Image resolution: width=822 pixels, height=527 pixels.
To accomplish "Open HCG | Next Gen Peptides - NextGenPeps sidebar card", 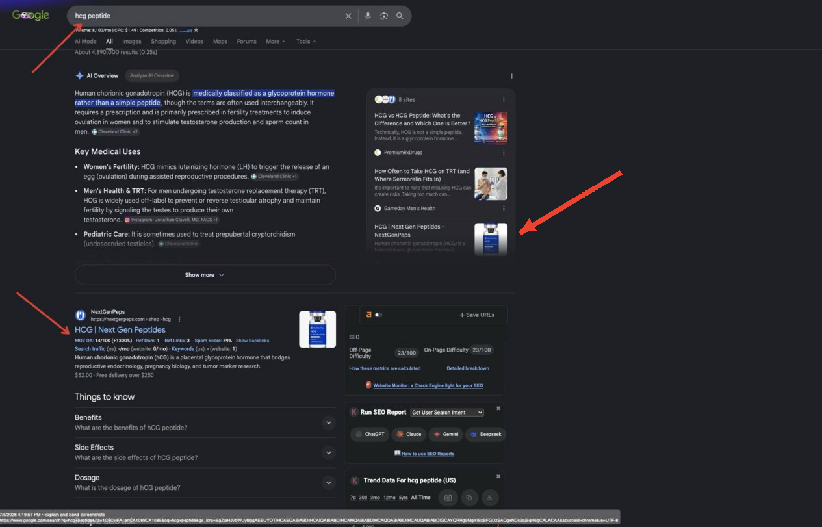I will 441,237.
